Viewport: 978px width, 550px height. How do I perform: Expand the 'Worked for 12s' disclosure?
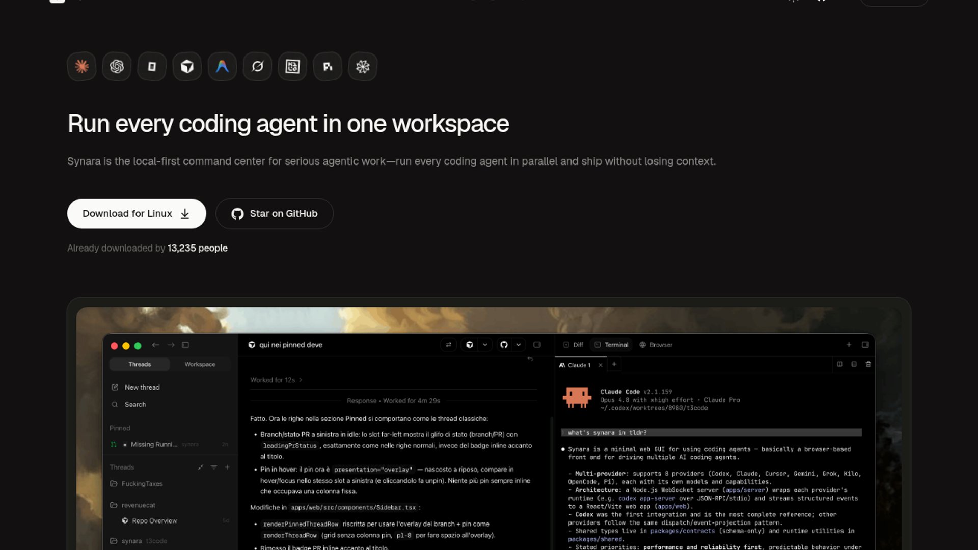276,380
